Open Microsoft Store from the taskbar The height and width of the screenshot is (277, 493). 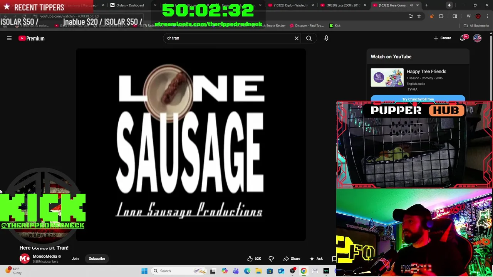point(270,271)
